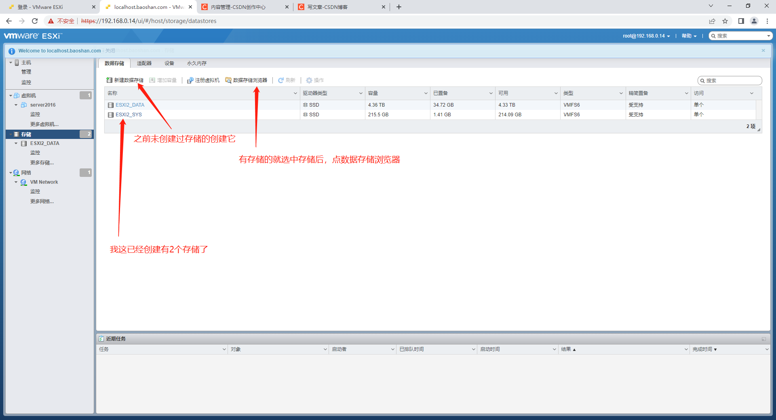Open the Type (类型) column dropdown arrow
The image size is (776, 420).
(x=621, y=93)
